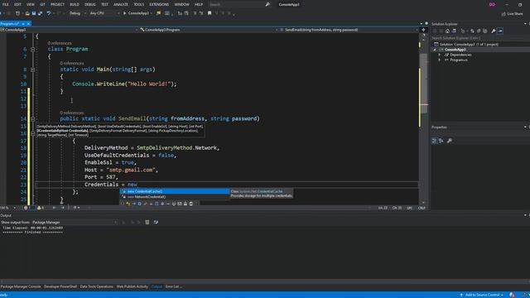
Task: Select Program.cs in Solution Explorer
Action: 458,60
